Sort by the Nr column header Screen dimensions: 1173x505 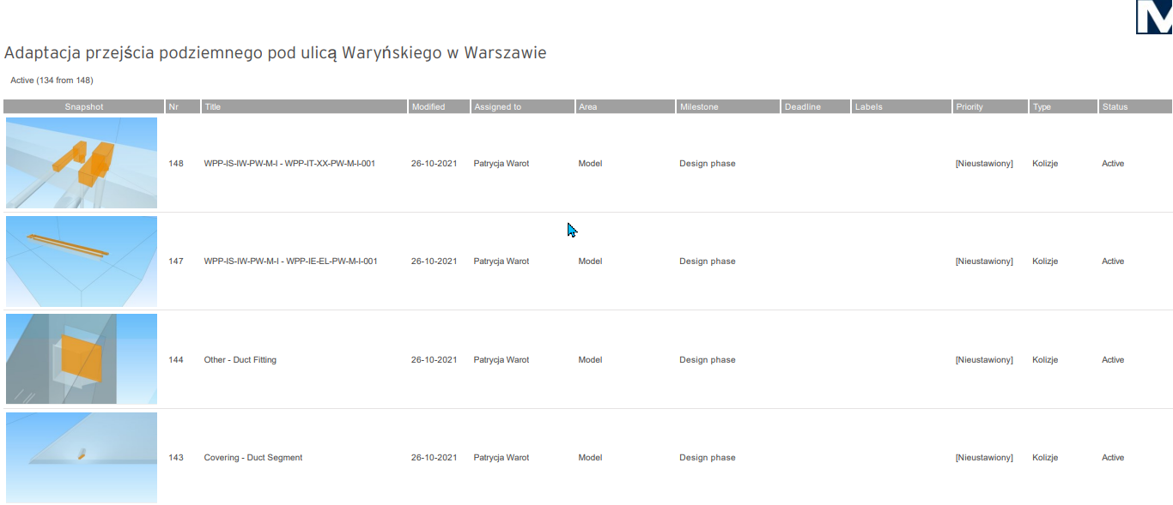[x=183, y=107]
